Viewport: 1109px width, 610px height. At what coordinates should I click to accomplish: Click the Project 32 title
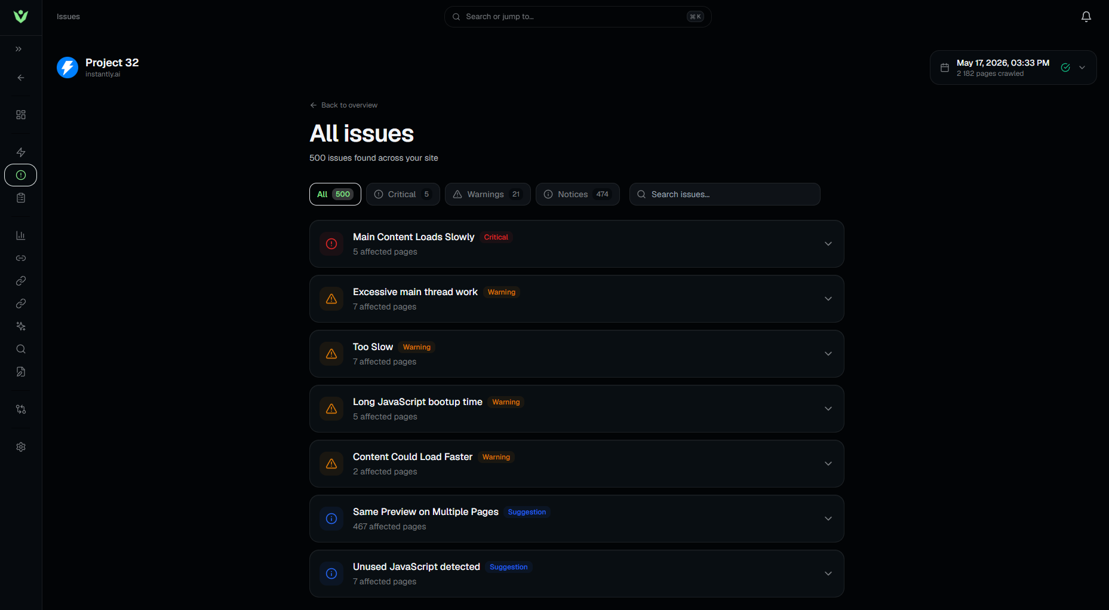pyautogui.click(x=112, y=63)
